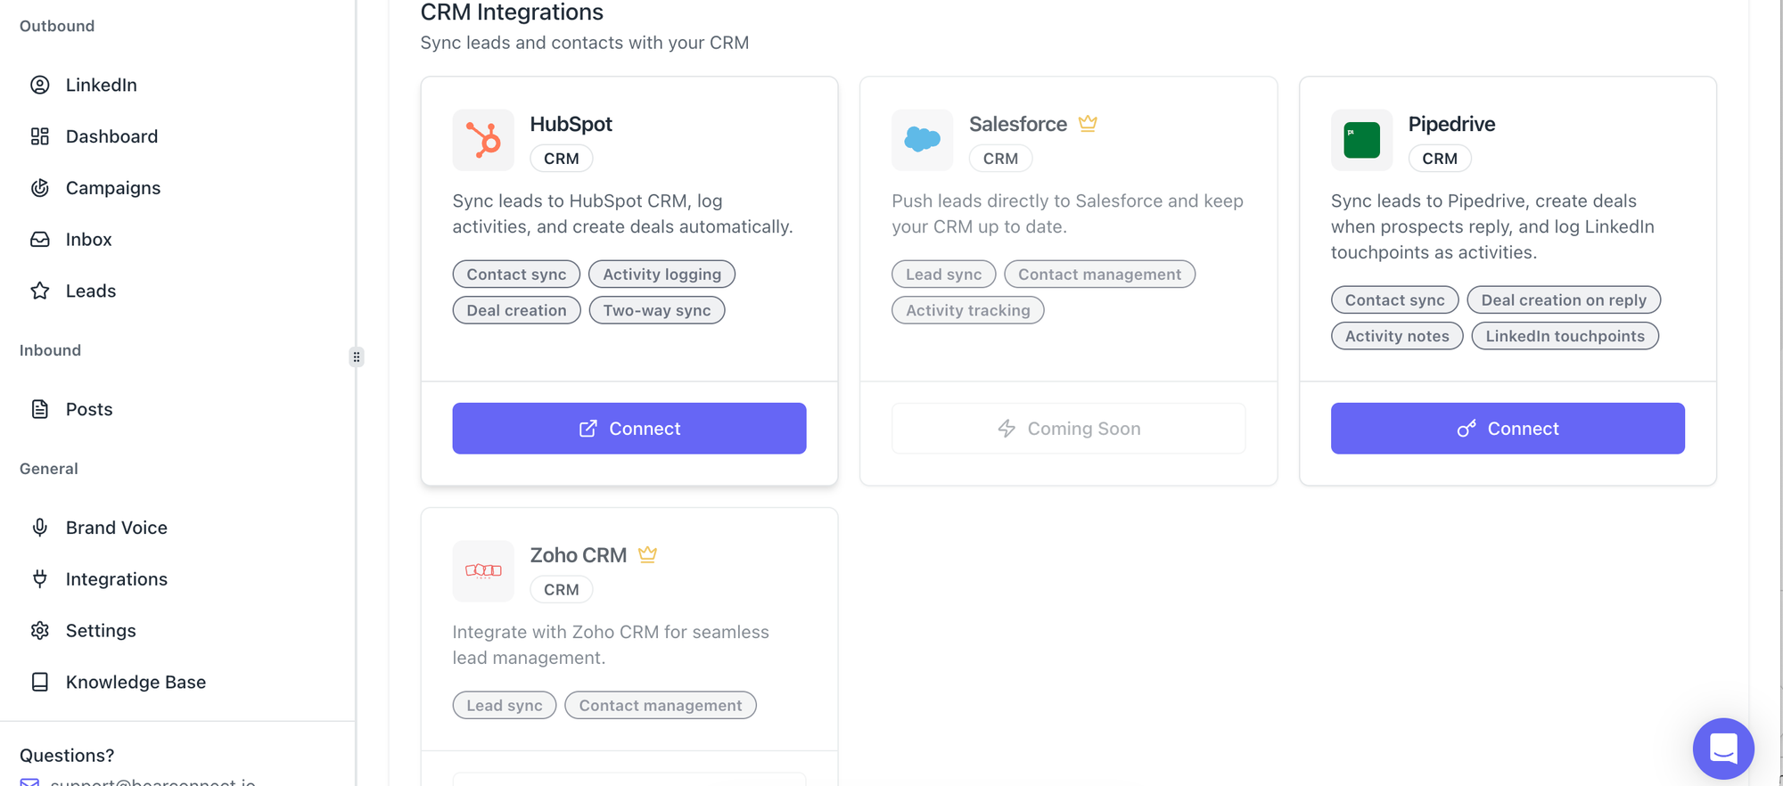Navigate to Brand Voice

(x=116, y=528)
